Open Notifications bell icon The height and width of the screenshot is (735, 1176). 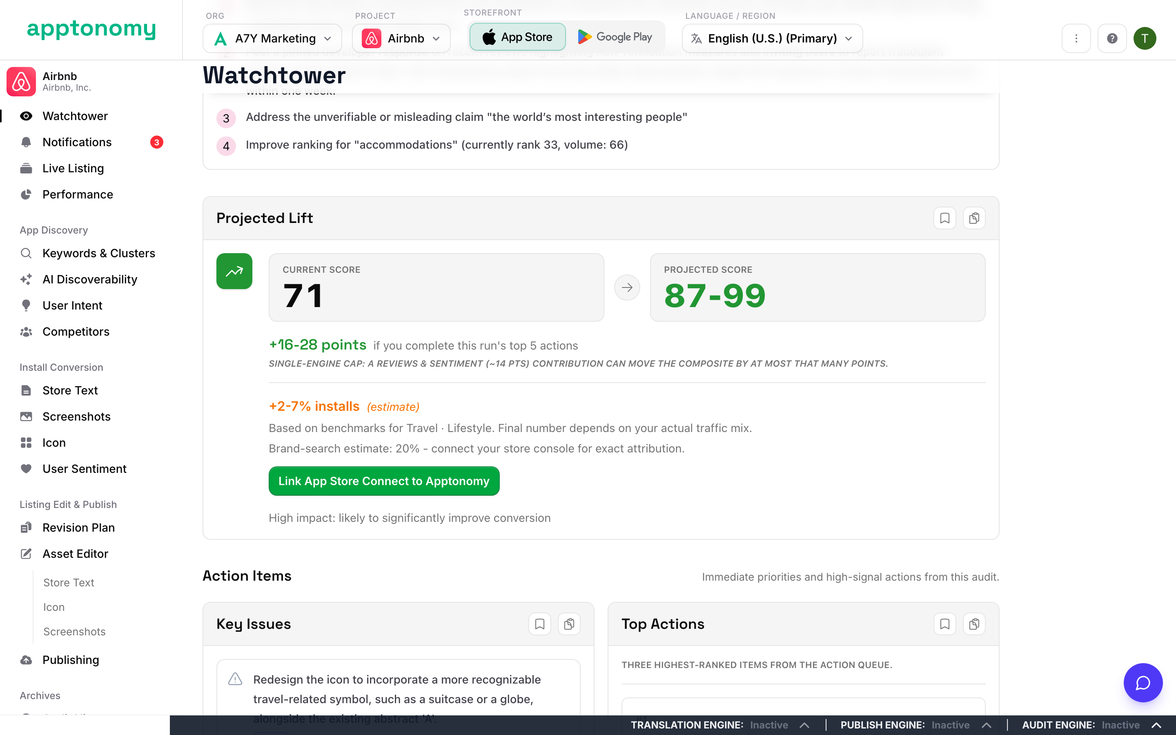click(x=26, y=143)
